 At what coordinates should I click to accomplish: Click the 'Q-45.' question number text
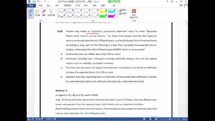click(x=60, y=32)
